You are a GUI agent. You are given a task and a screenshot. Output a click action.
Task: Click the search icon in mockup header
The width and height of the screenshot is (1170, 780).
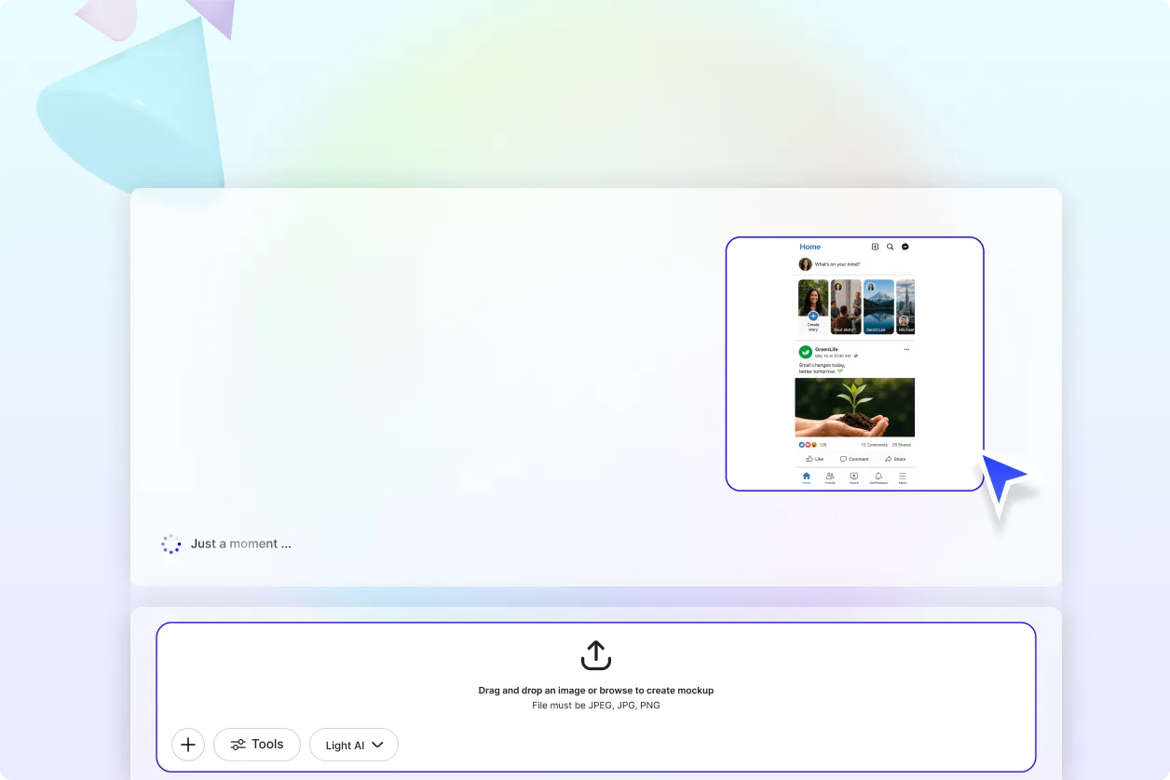[x=890, y=247]
